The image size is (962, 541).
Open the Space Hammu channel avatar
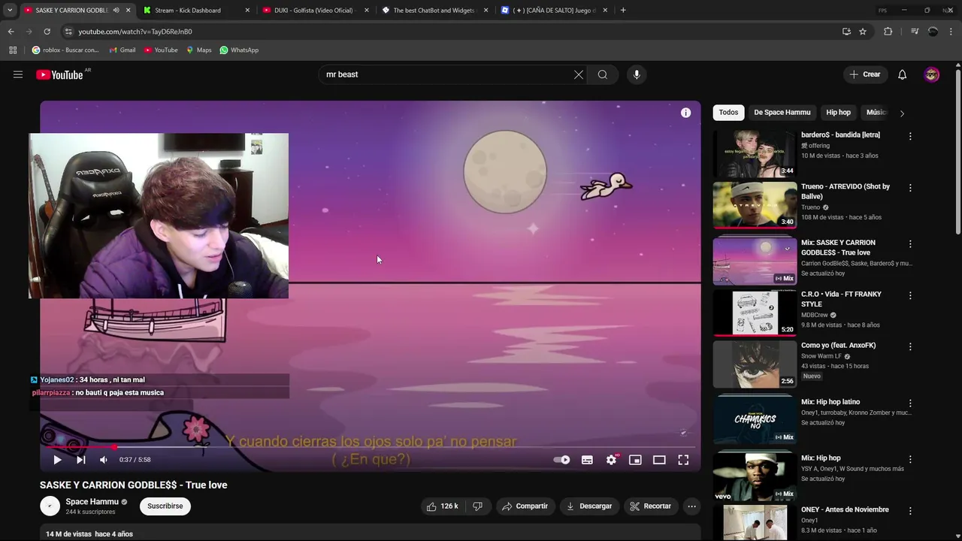pyautogui.click(x=50, y=506)
